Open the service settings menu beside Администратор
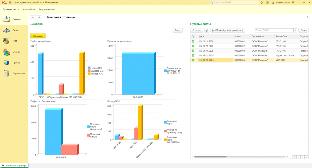 pyautogui.click(x=293, y=2)
